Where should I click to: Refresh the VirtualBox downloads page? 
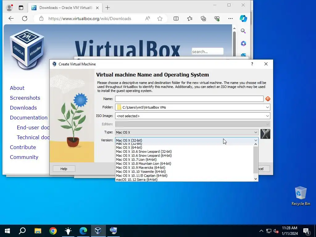click(25, 19)
